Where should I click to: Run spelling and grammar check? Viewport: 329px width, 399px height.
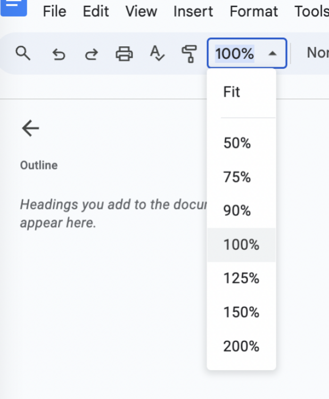pyautogui.click(x=157, y=53)
